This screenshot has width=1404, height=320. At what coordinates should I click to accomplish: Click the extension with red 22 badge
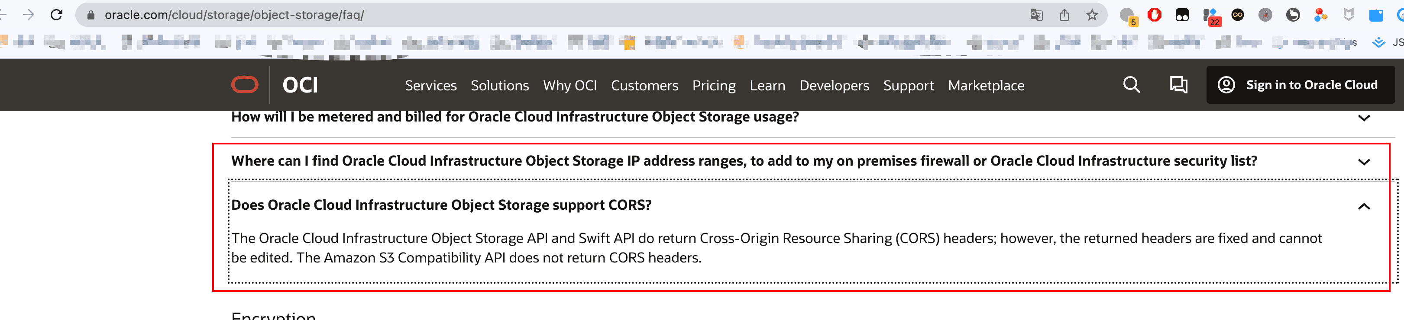coord(1210,16)
